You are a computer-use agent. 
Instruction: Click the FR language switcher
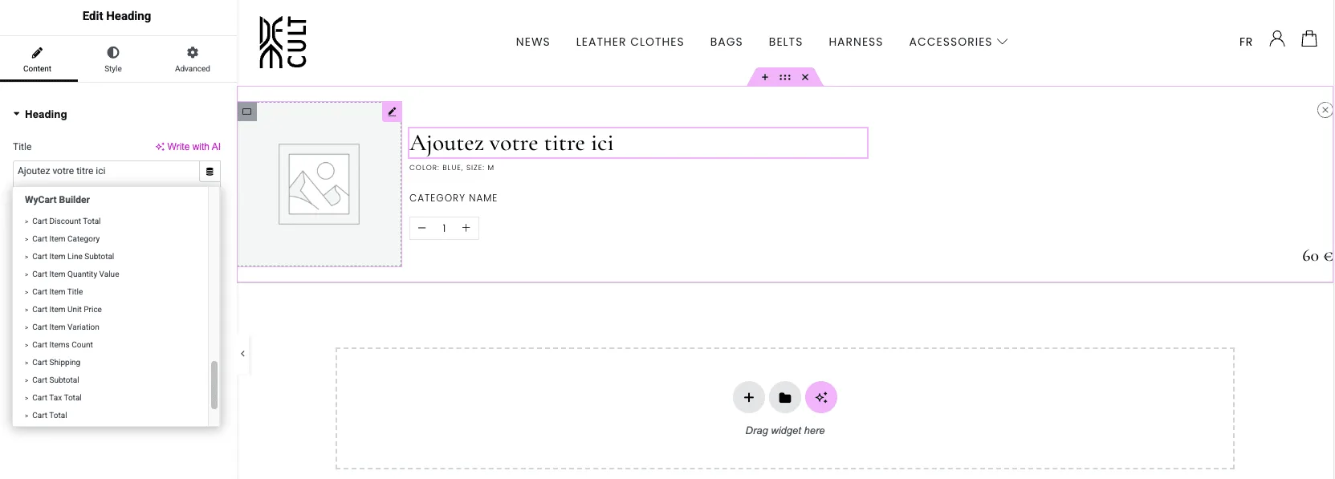pos(1246,42)
